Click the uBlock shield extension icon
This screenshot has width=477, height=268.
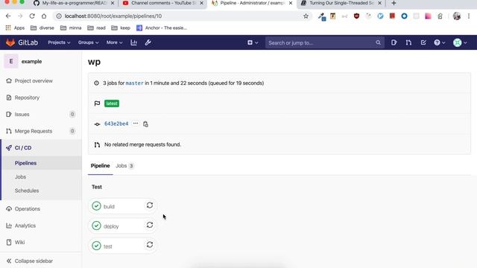pos(356,16)
